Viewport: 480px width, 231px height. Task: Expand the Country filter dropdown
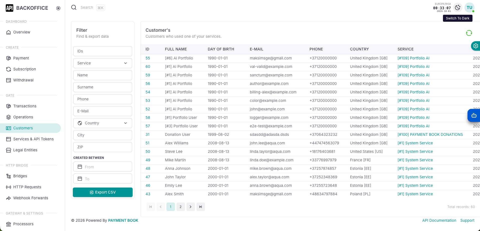pos(103,123)
